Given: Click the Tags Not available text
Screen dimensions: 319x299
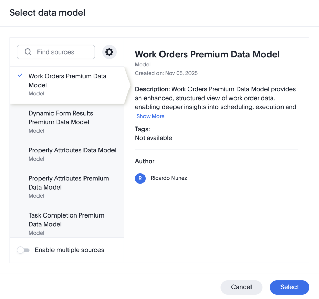Looking at the screenshot, I should (153, 138).
